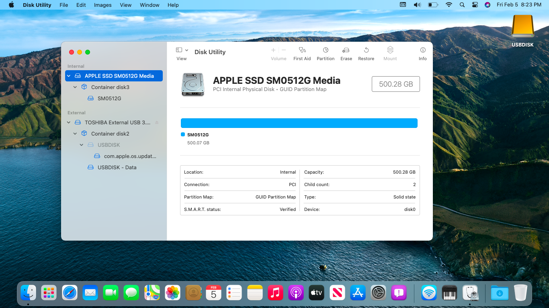
Task: Open Finder from the Dock
Action: coord(28,293)
